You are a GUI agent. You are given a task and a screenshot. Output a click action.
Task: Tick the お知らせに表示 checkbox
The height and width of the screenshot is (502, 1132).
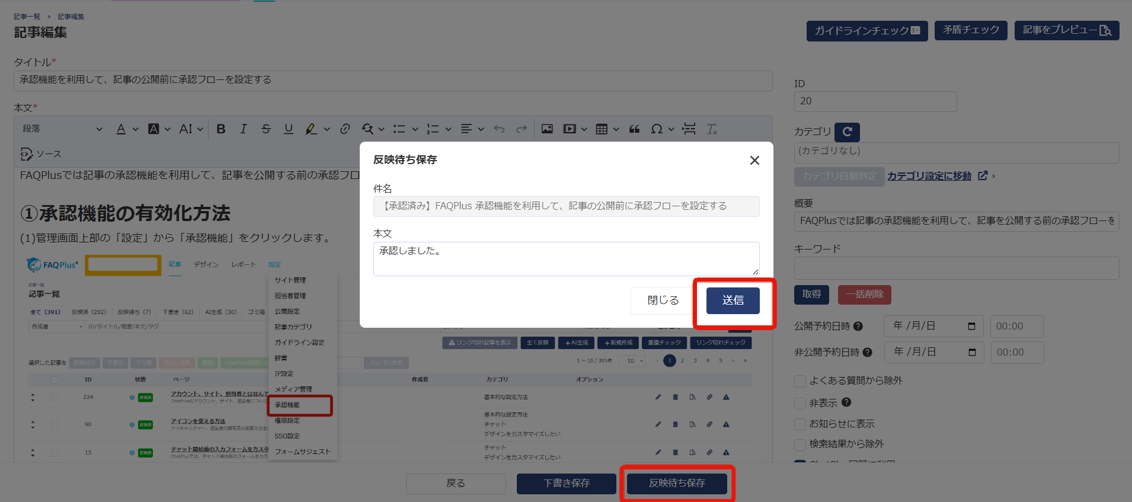pos(800,424)
